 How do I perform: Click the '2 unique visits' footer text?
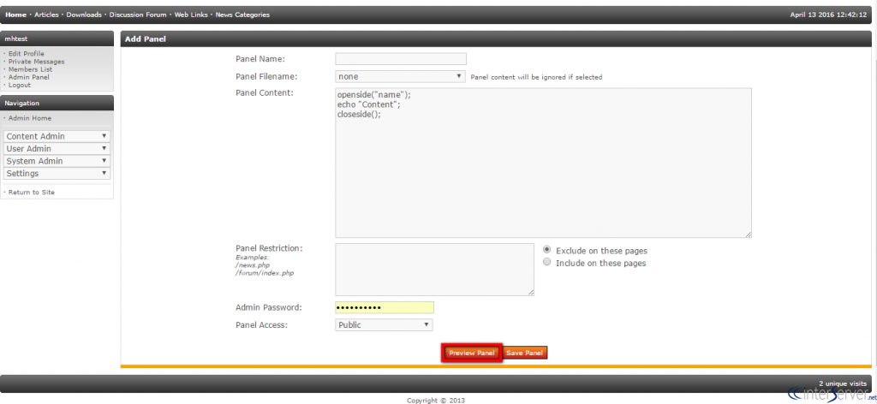click(843, 383)
